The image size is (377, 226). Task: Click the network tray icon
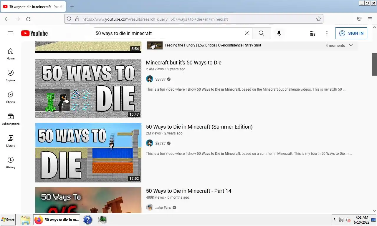coord(341,220)
